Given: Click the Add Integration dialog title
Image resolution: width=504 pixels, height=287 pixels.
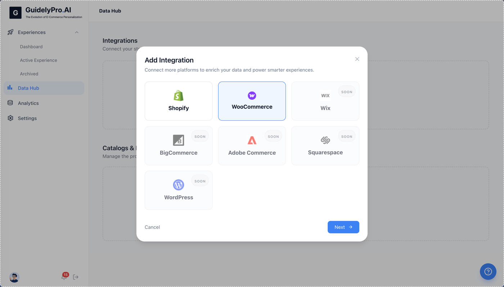Looking at the screenshot, I should click(x=169, y=60).
